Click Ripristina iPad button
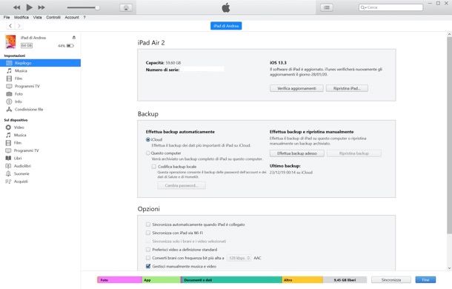This screenshot has width=452, height=289. [347, 88]
